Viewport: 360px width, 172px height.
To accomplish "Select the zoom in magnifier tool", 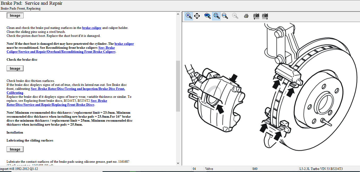I will coord(189,16).
